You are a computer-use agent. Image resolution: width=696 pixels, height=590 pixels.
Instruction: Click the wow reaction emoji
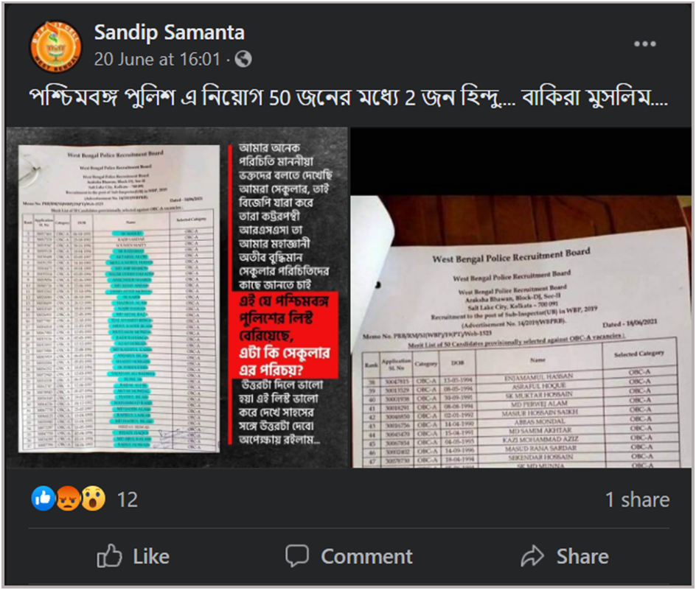[93, 499]
